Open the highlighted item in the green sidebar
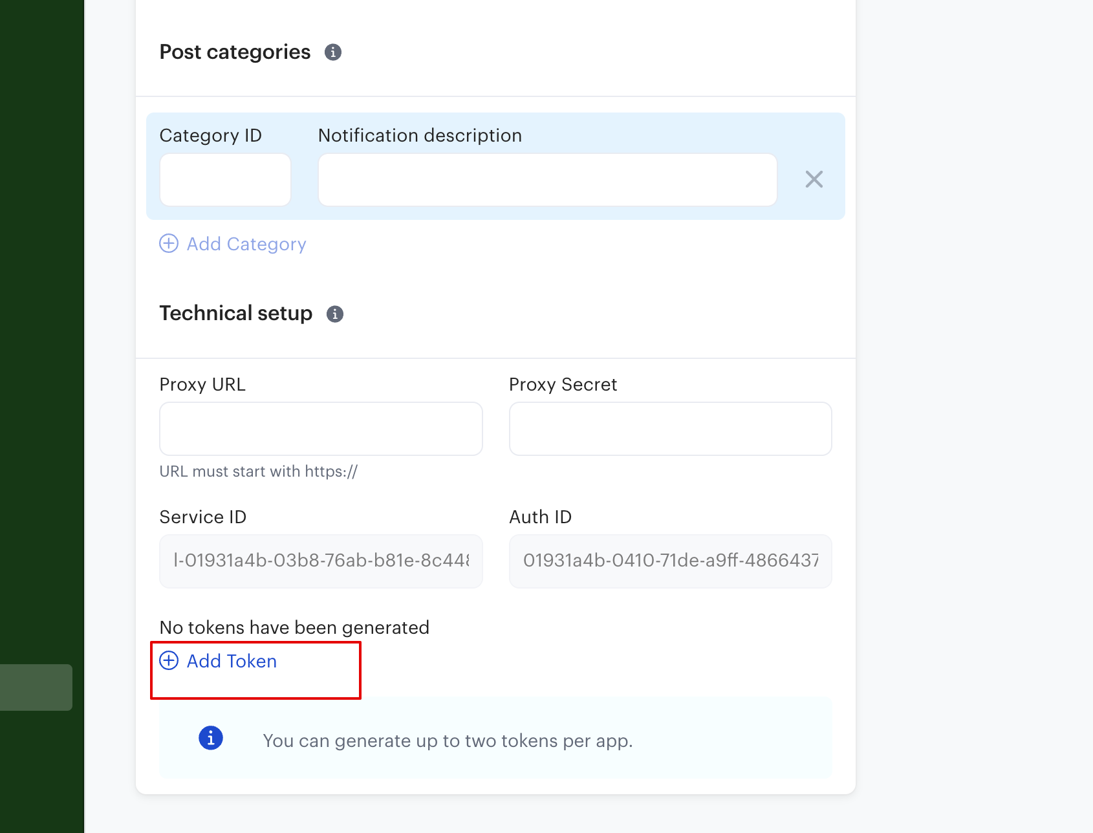 pyautogui.click(x=36, y=687)
